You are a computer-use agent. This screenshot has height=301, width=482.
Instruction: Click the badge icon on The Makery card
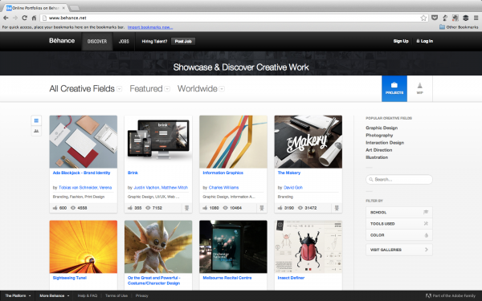pyautogui.click(x=337, y=208)
